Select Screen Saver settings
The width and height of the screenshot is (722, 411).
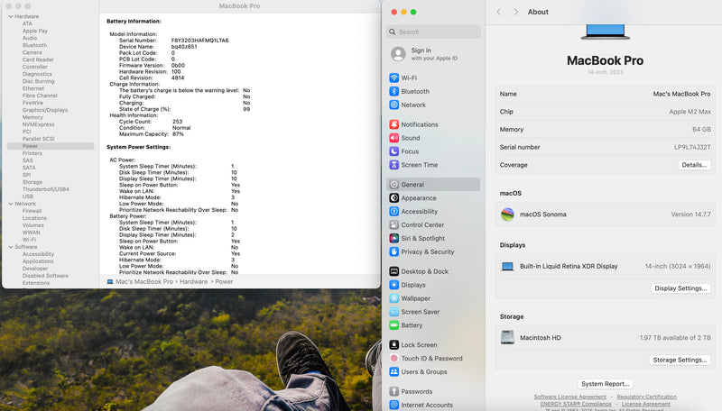coord(433,312)
